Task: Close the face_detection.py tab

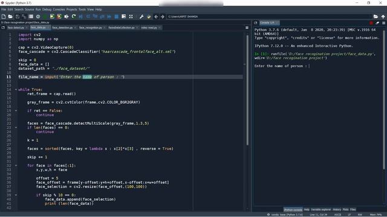Action: (x=75, y=28)
